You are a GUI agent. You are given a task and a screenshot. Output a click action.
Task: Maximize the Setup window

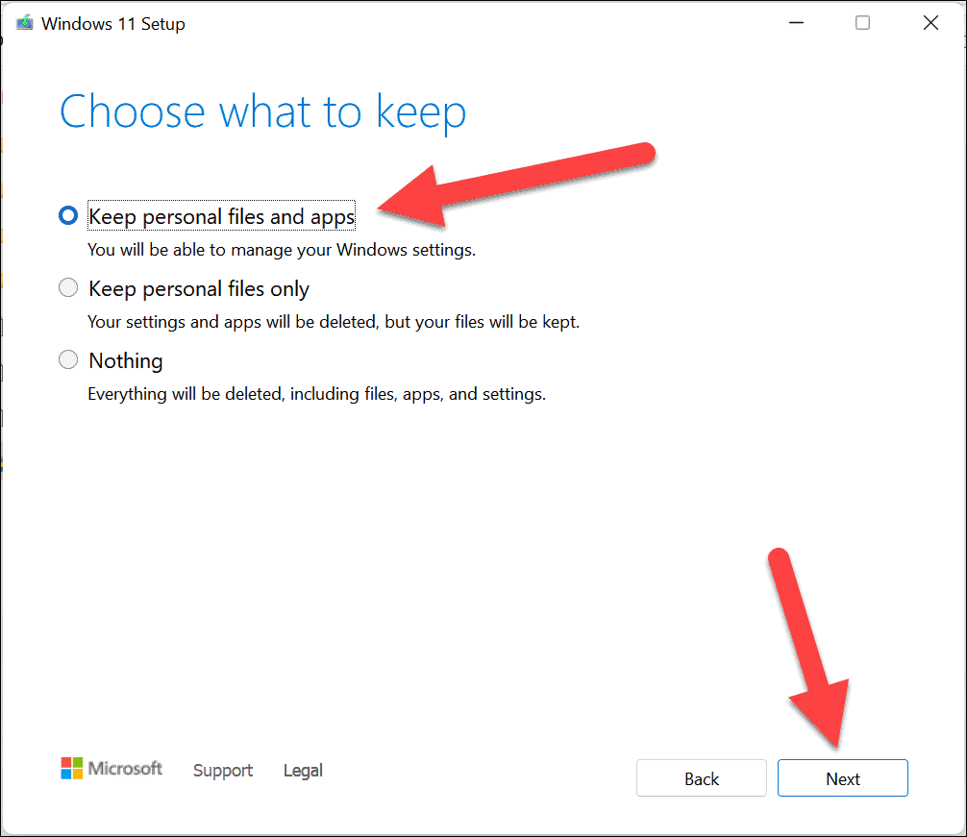(862, 23)
